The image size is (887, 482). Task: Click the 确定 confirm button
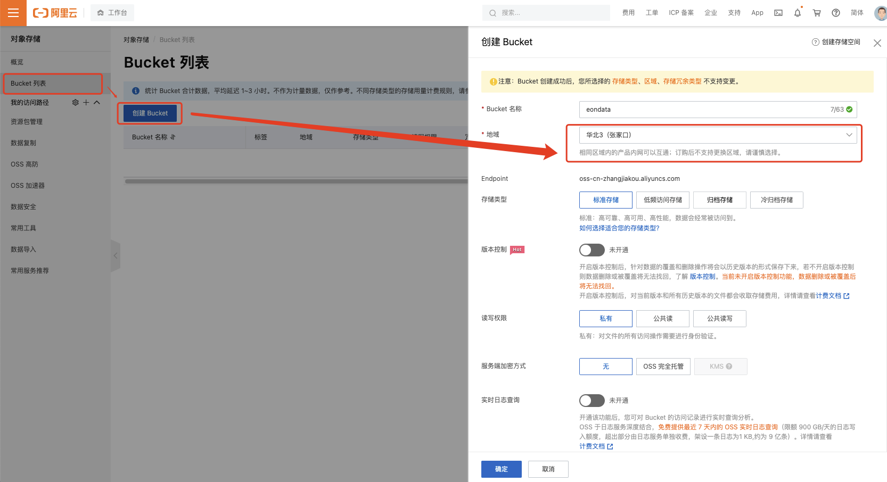pos(501,469)
